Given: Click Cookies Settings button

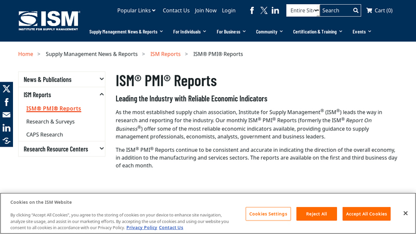Looking at the screenshot, I should (268, 214).
